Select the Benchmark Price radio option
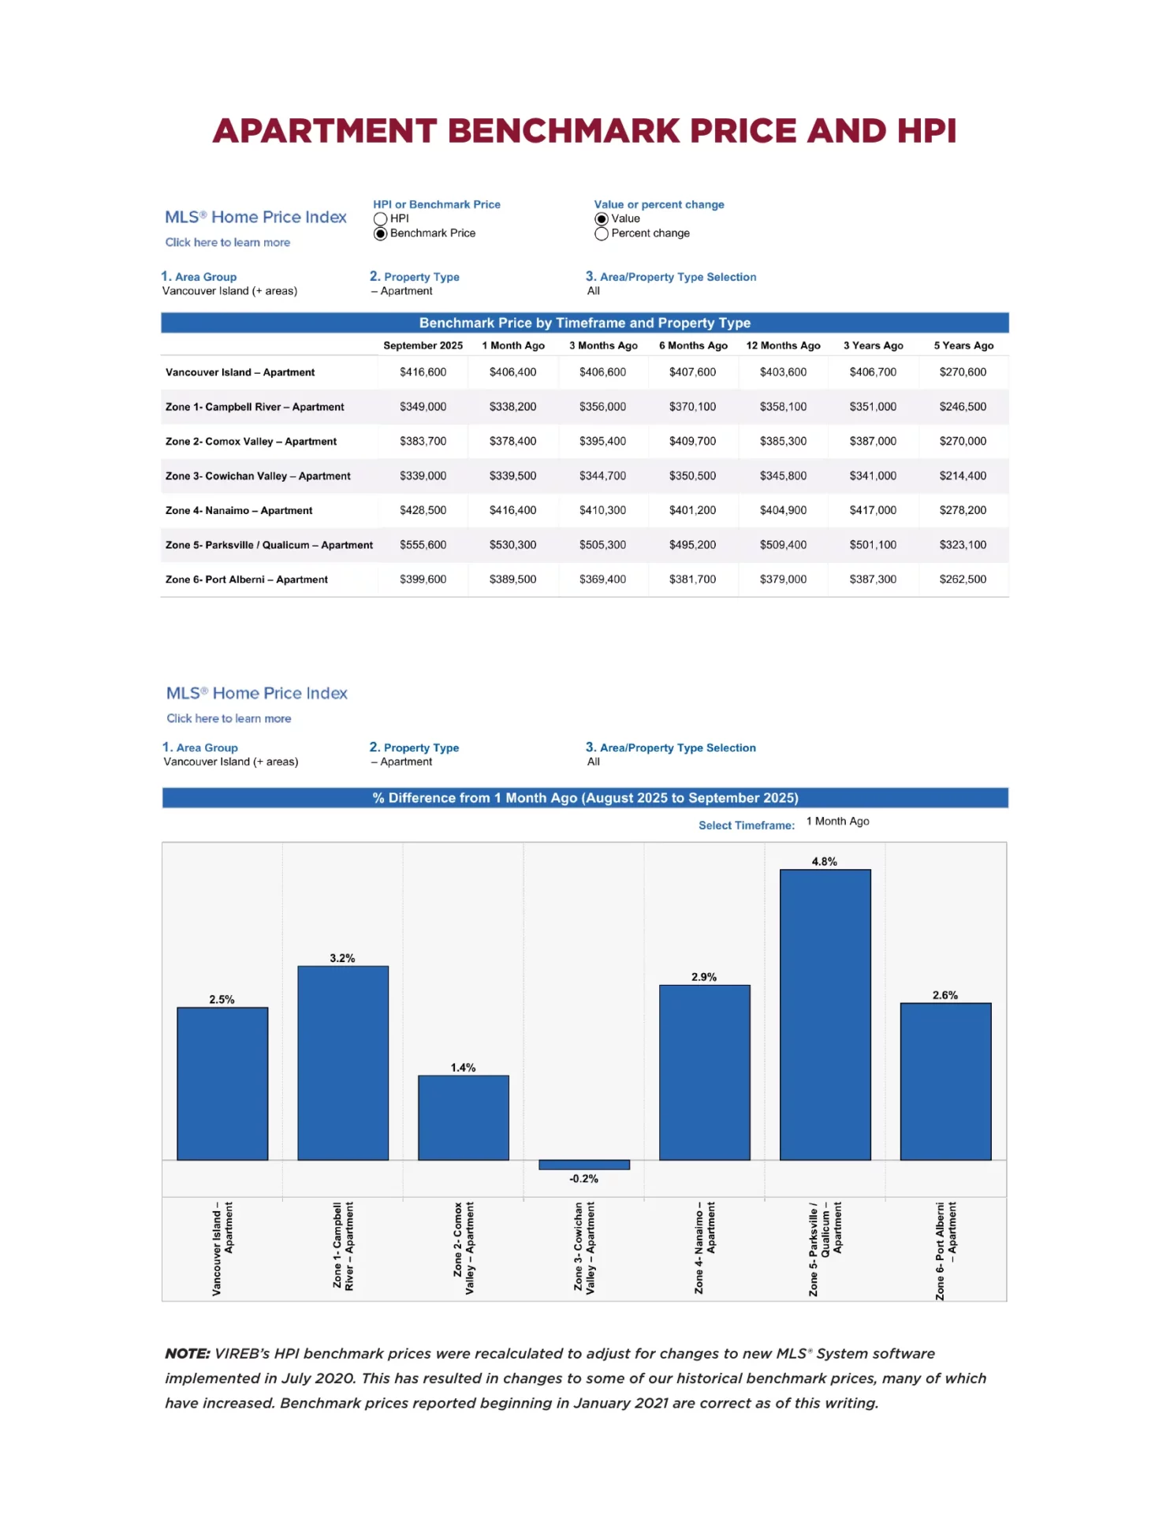 pos(381,234)
